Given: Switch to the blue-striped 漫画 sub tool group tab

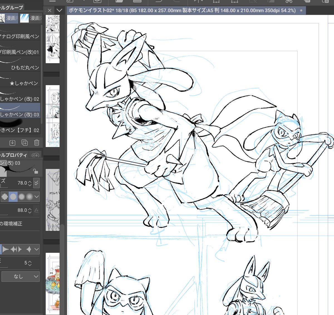Looking at the screenshot, I should click(x=31, y=18).
